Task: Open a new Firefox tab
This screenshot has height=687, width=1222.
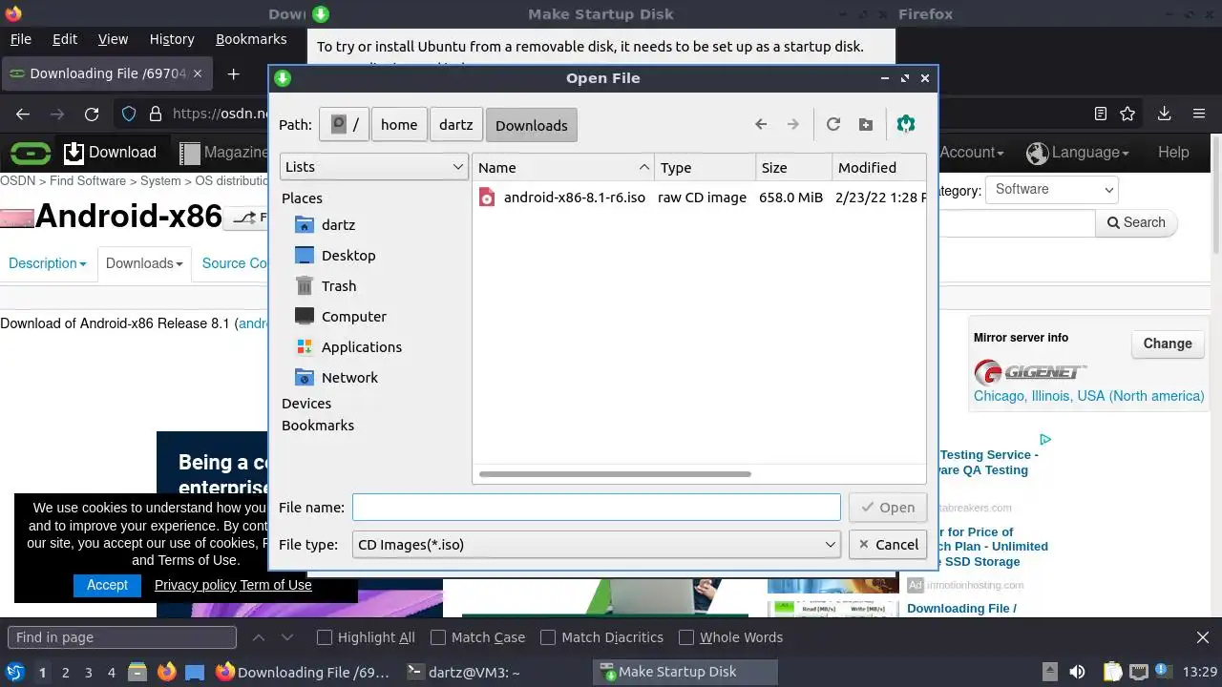Action: click(233, 73)
